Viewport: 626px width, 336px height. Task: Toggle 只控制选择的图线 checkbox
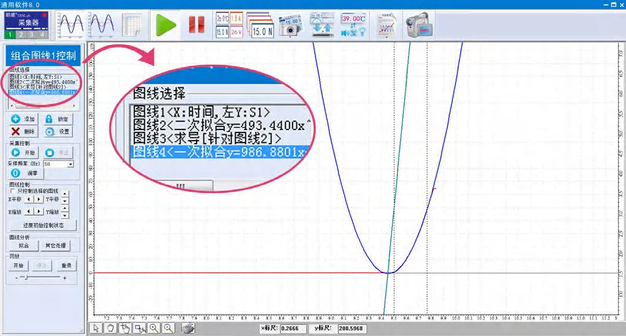click(13, 191)
